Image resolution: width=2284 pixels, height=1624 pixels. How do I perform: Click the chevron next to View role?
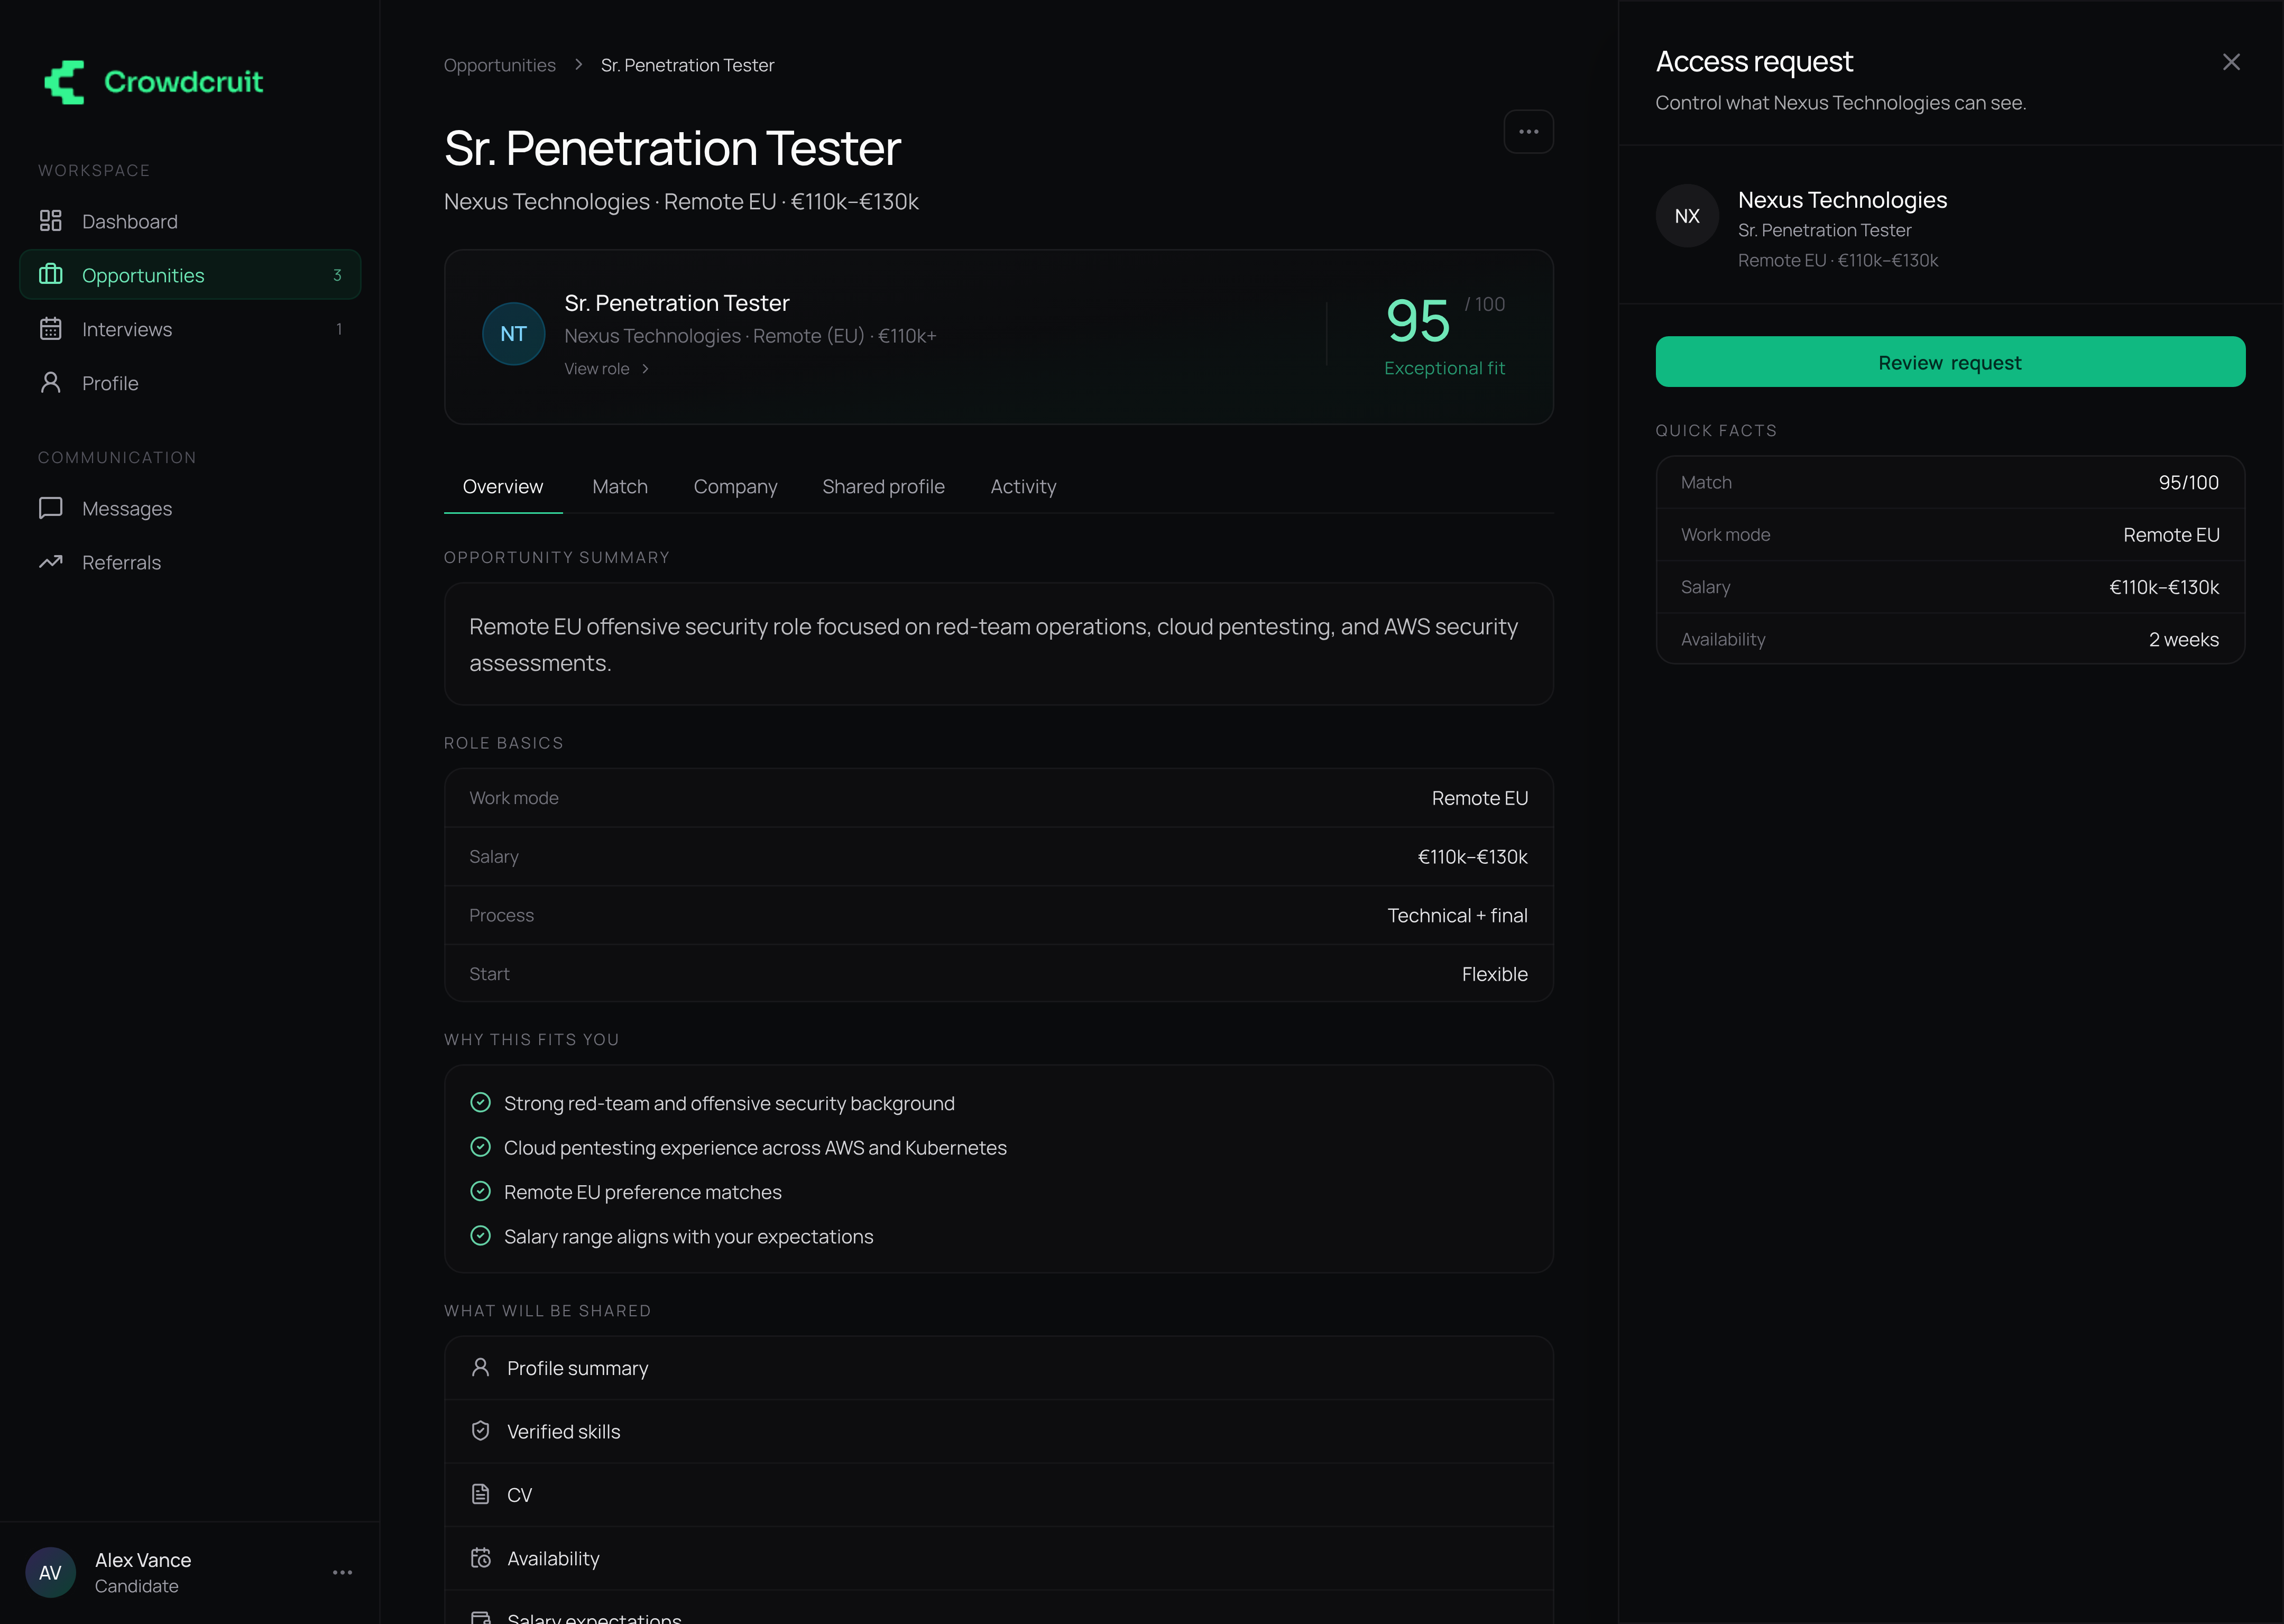pos(646,369)
